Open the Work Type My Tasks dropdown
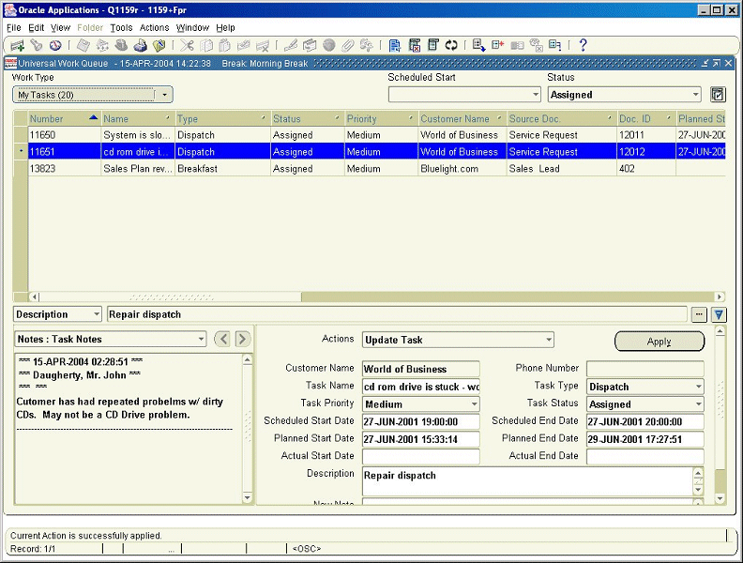743x563 pixels. tap(164, 95)
